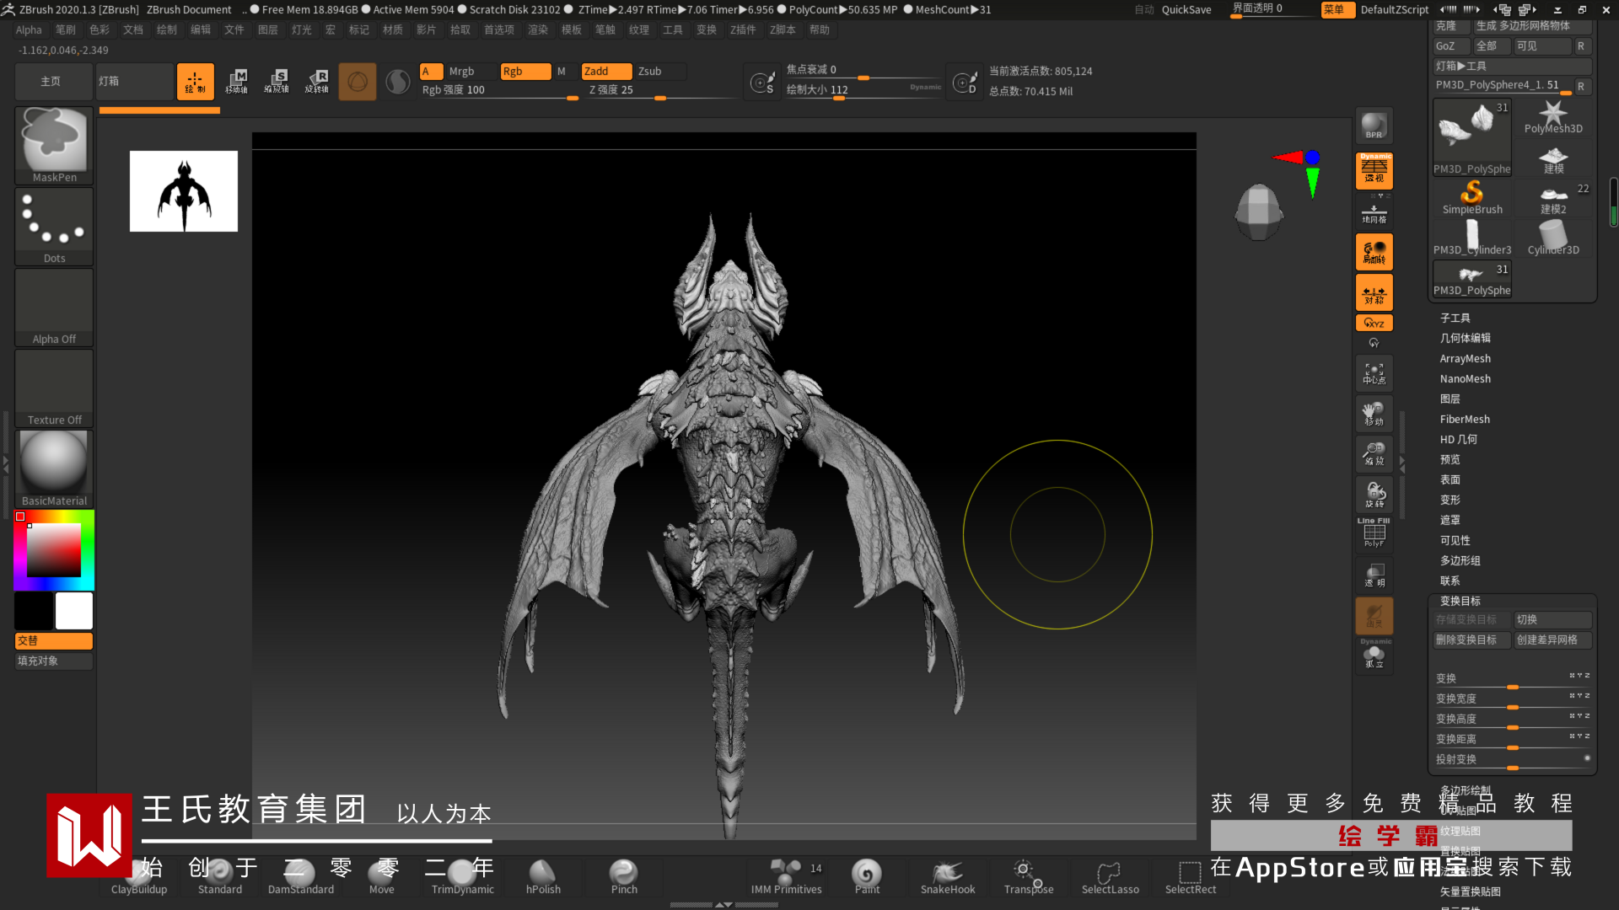
Task: Toggle the perspective (透视) view button
Action: 1374,171
